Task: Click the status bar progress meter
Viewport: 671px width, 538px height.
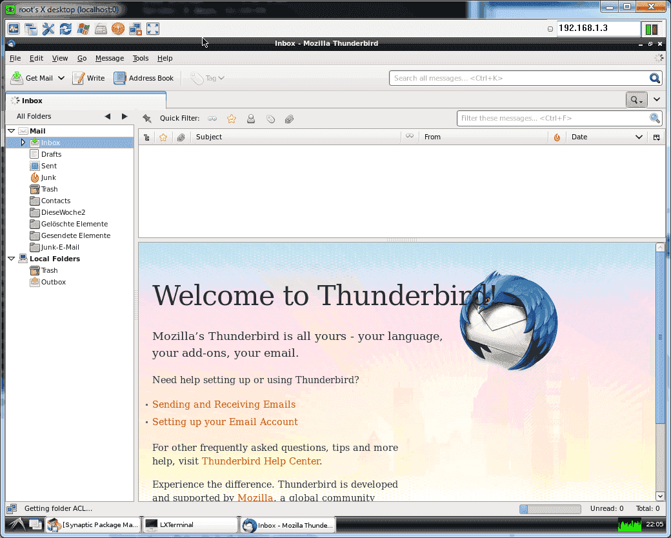Action: pyautogui.click(x=550, y=509)
